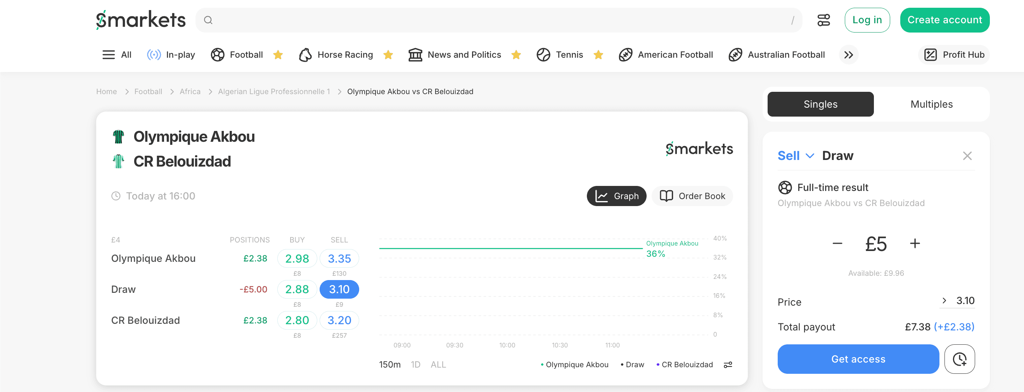Click Olympique Akbou green jersey icon
Viewport: 1024px width, 392px height.
click(118, 137)
